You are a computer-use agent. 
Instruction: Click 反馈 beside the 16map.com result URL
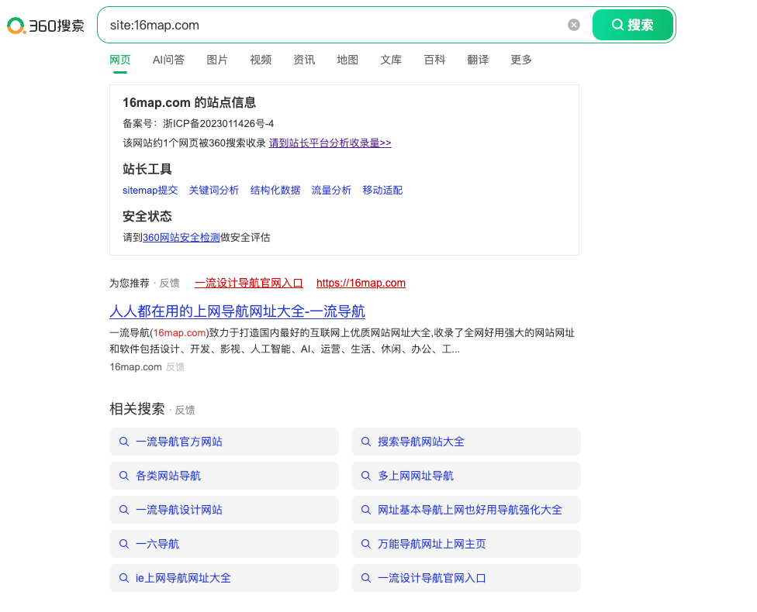pyautogui.click(x=175, y=367)
